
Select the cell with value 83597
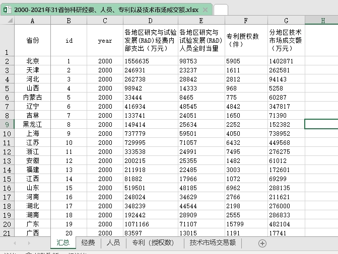tap(151, 233)
